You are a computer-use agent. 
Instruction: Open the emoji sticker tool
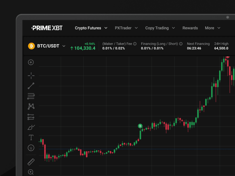(31, 148)
